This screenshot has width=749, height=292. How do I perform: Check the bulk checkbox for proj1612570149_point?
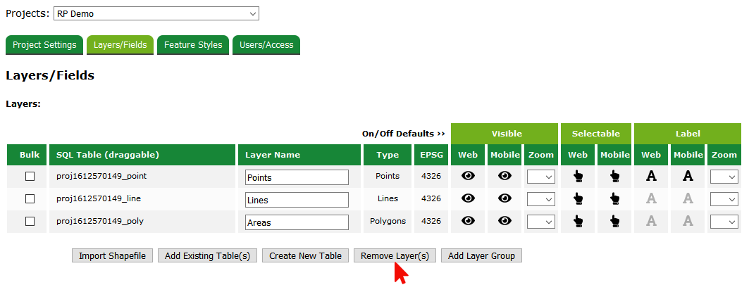[x=30, y=177]
